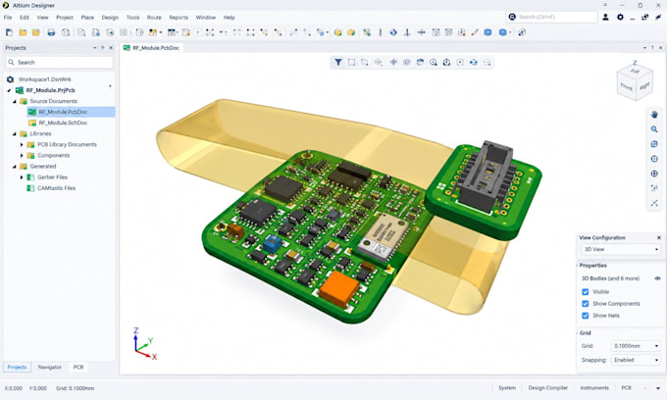Image resolution: width=667 pixels, height=400 pixels.
Task: Open settings gear in title area
Action: coord(620,17)
